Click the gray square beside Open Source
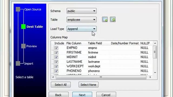The image size is (173, 97). [x=18, y=9]
